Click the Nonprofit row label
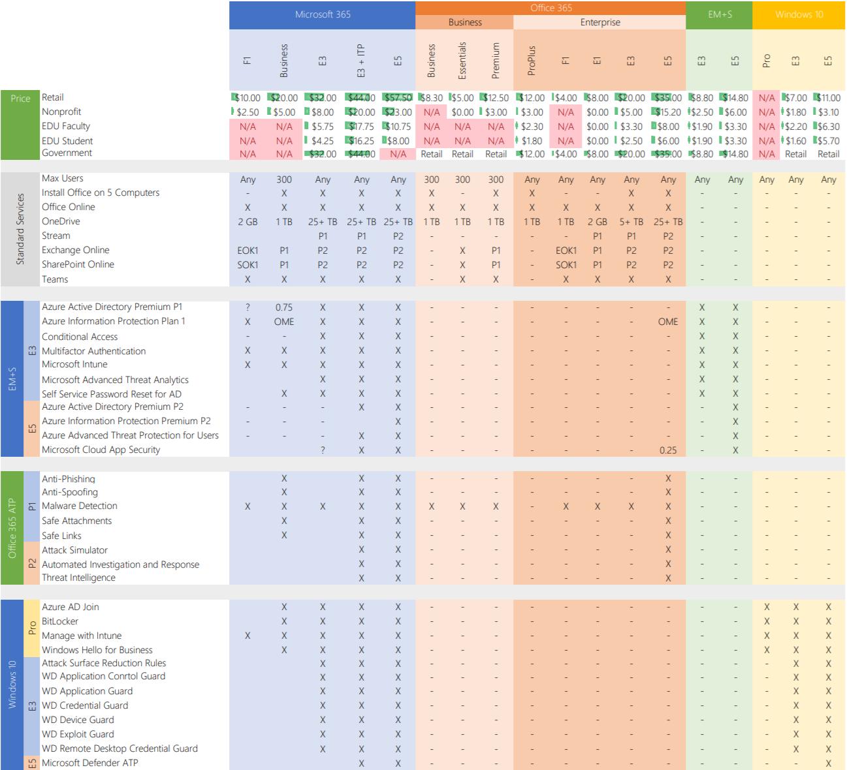The width and height of the screenshot is (847, 770). tap(61, 112)
